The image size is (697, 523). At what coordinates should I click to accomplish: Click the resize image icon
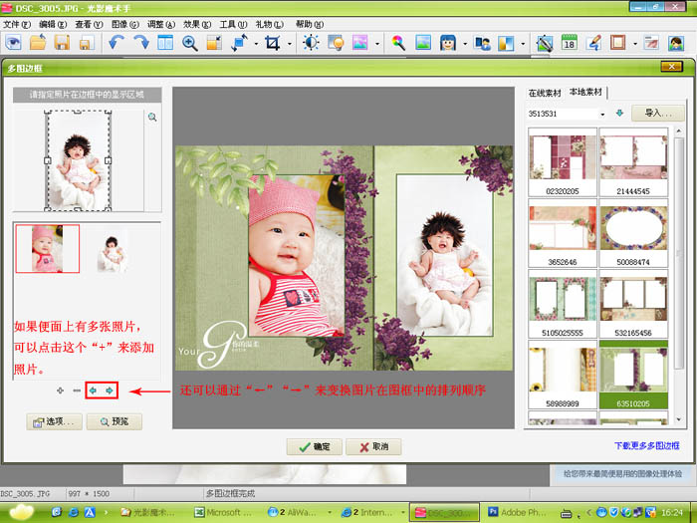coord(214,43)
